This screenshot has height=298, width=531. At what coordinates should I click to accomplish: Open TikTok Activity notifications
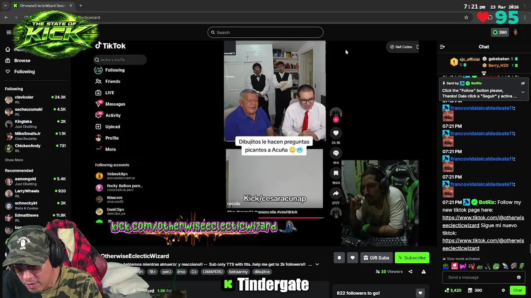tap(108, 115)
